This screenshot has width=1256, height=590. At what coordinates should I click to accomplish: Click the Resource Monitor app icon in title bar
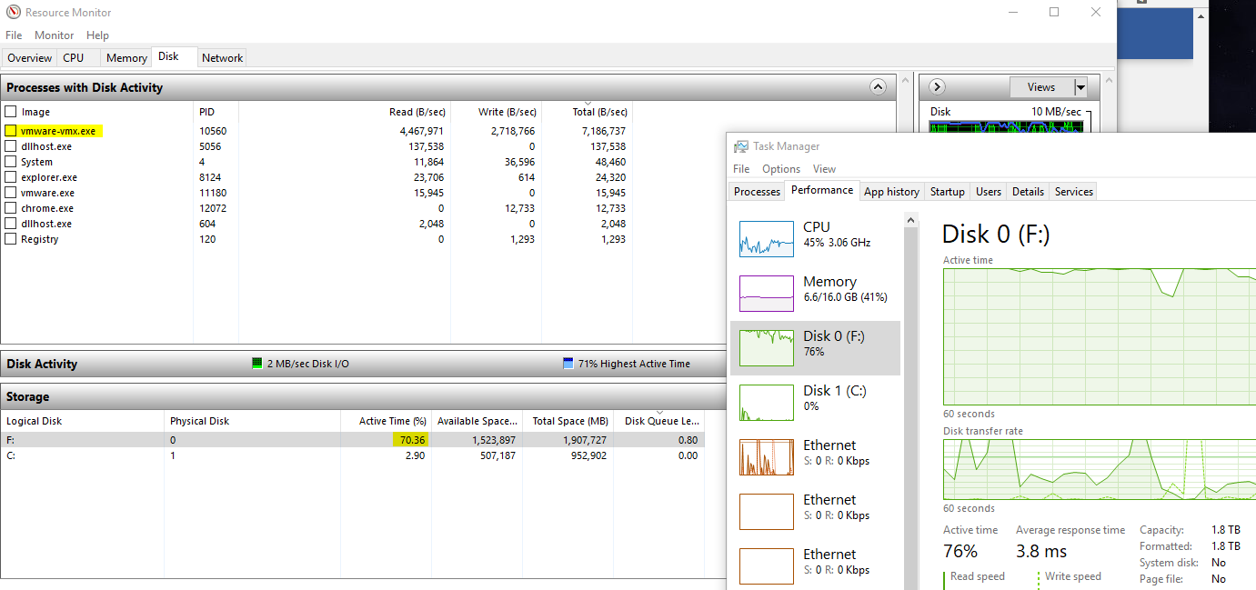coord(11,13)
